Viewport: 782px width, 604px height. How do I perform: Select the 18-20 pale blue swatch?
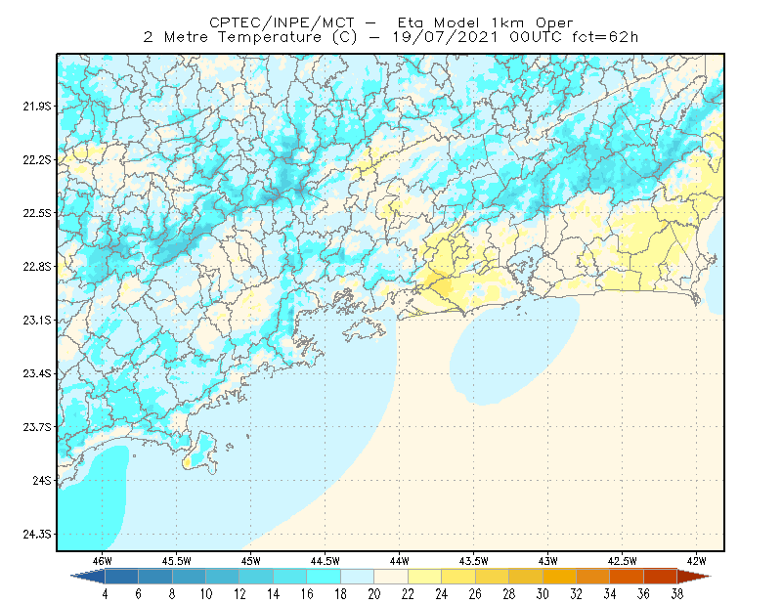358,577
